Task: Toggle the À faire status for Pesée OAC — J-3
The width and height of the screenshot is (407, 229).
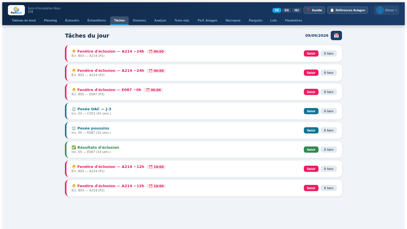Action: tap(329, 111)
